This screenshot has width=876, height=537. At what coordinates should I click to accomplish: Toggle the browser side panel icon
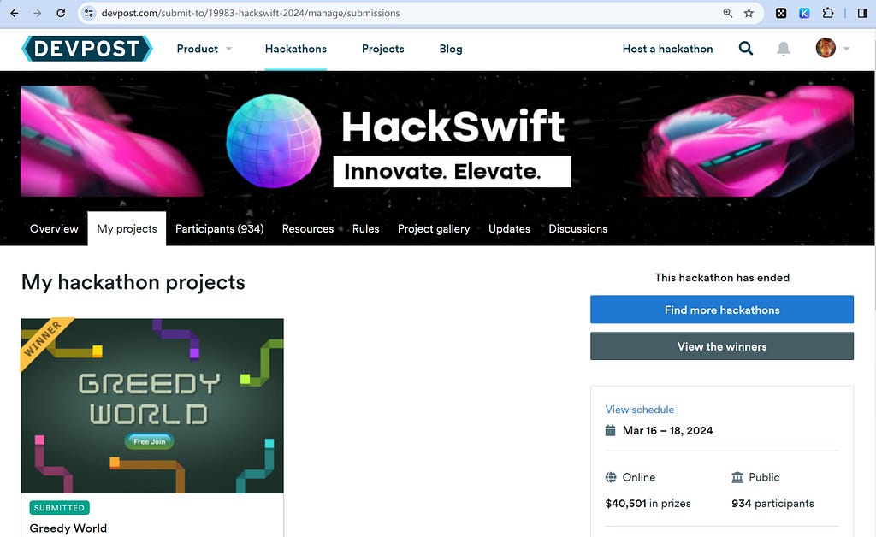coord(862,13)
